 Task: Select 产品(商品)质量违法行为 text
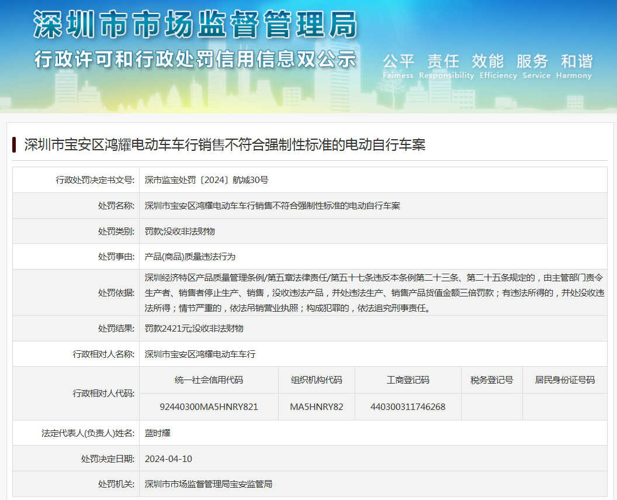point(190,257)
